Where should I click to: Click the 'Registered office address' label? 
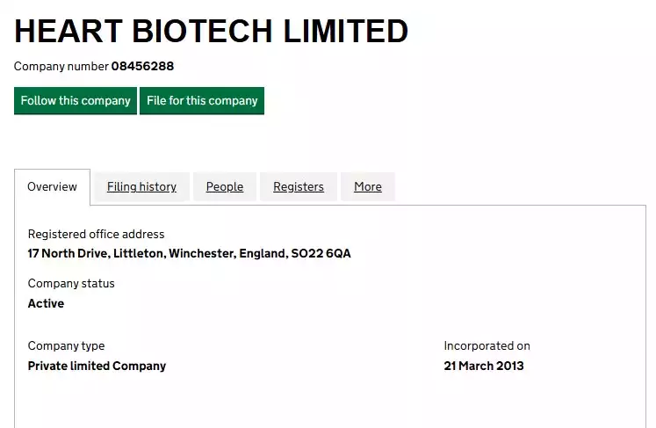click(96, 234)
